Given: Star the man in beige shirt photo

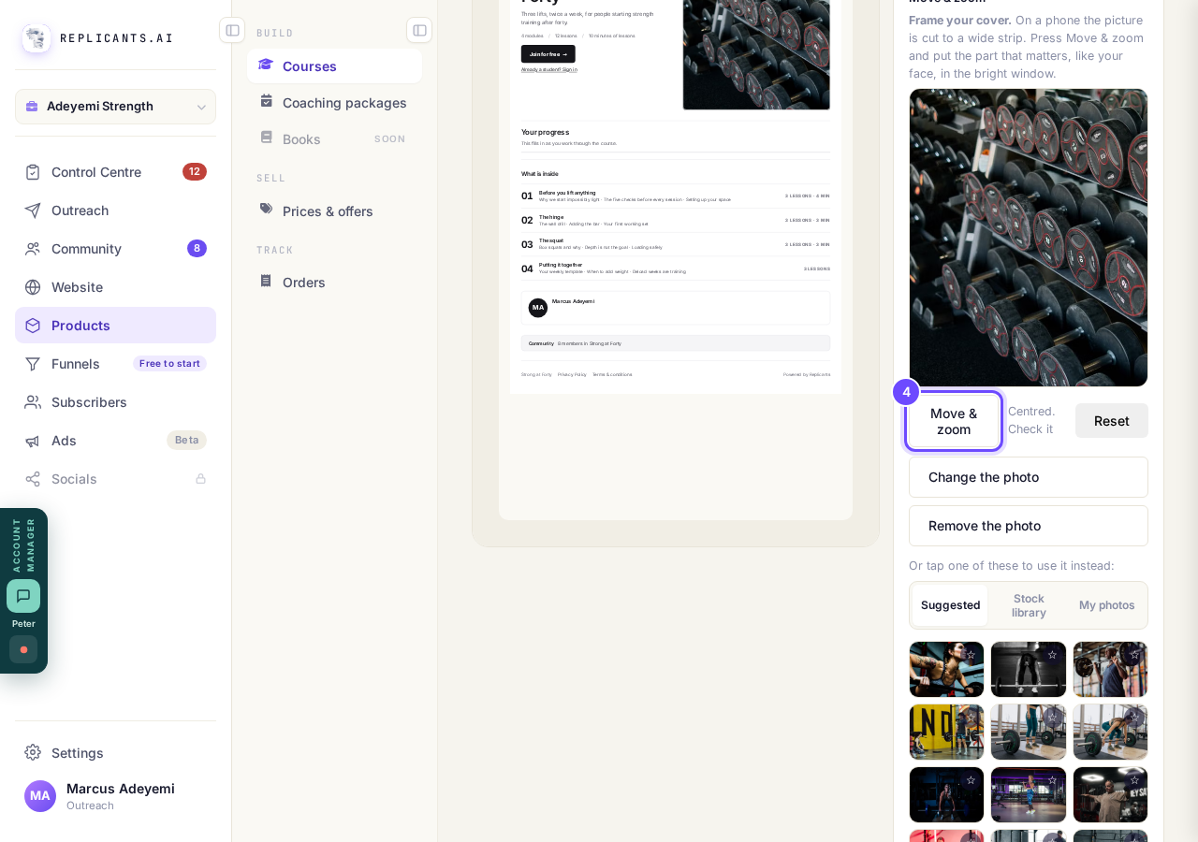Looking at the screenshot, I should coord(1134,780).
